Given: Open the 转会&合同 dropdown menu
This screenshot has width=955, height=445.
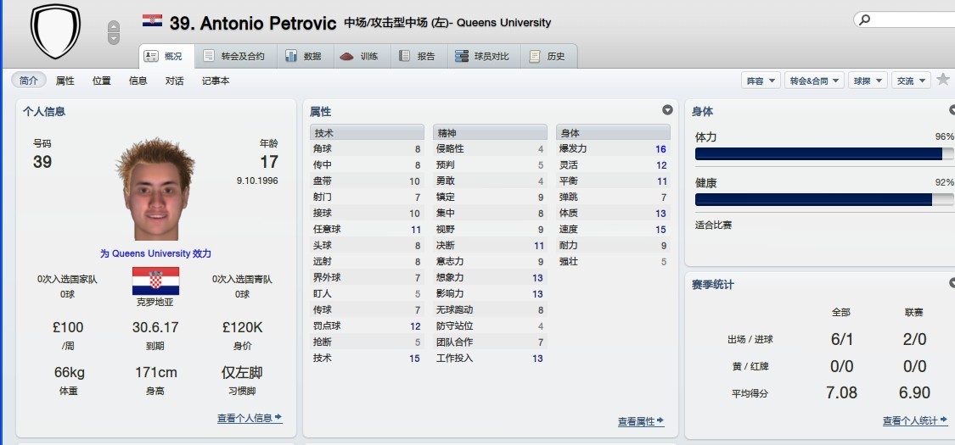Looking at the screenshot, I should (x=813, y=81).
